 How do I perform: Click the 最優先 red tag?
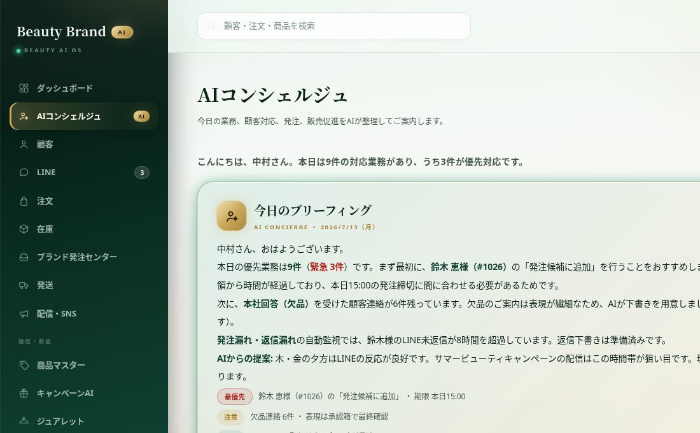(235, 397)
